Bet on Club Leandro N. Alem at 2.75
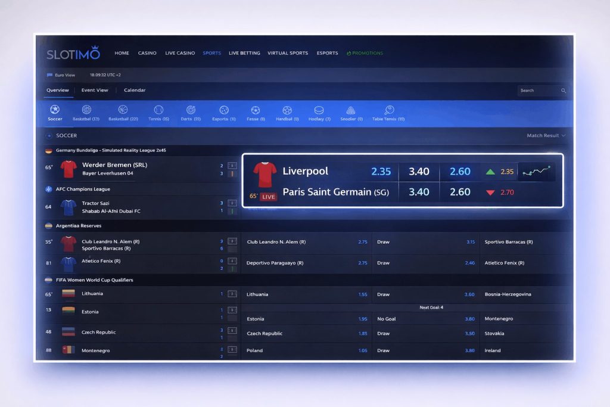The height and width of the screenshot is (407, 610). point(363,242)
